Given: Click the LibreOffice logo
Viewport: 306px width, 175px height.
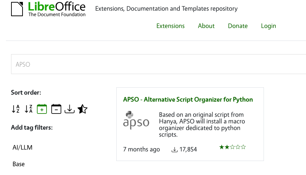Looking at the screenshot, I should [x=48, y=9].
